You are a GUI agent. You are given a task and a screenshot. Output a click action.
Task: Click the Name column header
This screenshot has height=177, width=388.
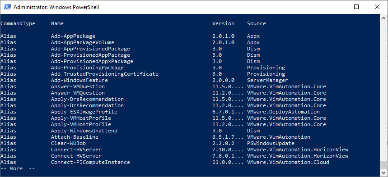coord(57,23)
